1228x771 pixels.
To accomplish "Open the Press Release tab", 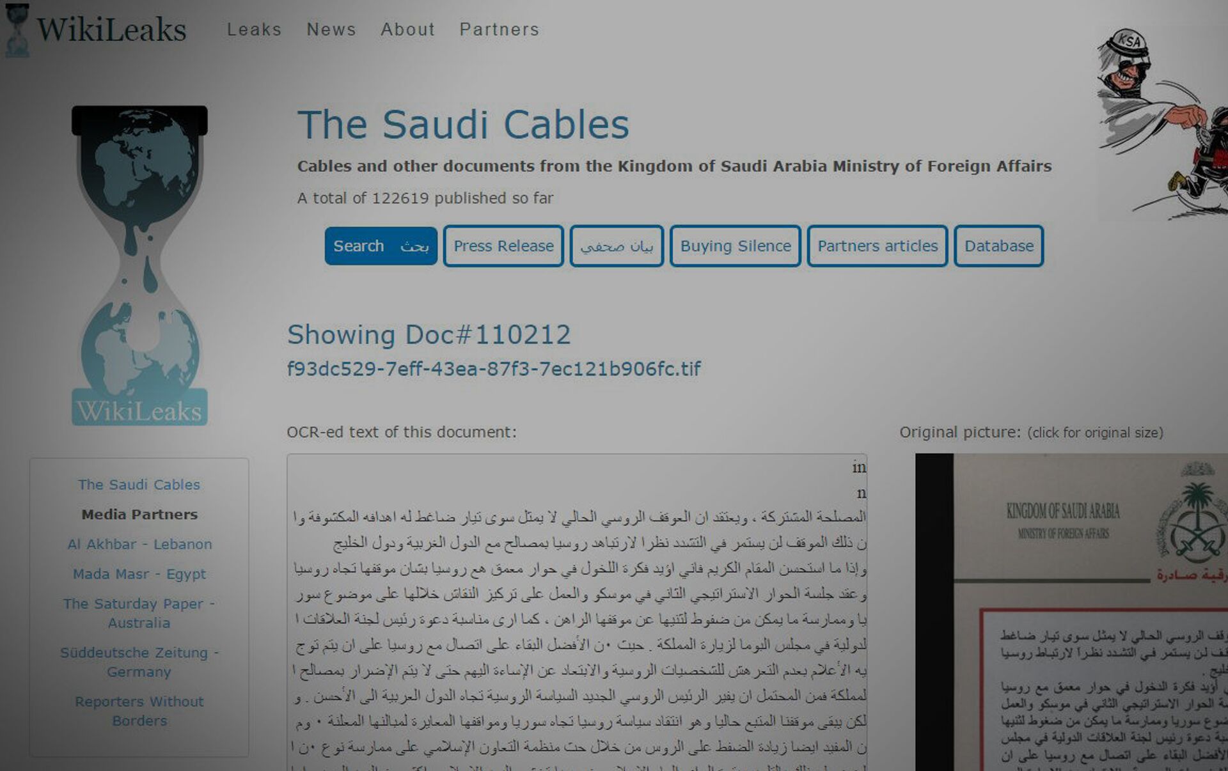I will 503,246.
